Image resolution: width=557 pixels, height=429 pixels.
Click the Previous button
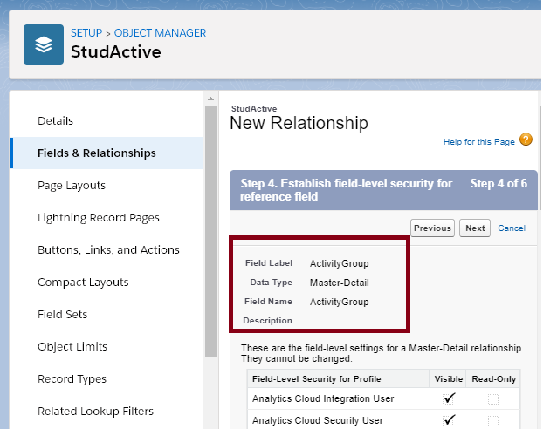pyautogui.click(x=432, y=228)
